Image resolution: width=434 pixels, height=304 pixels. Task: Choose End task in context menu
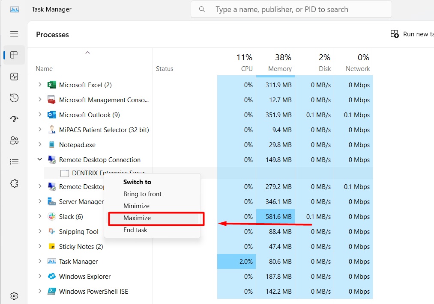[152, 230]
